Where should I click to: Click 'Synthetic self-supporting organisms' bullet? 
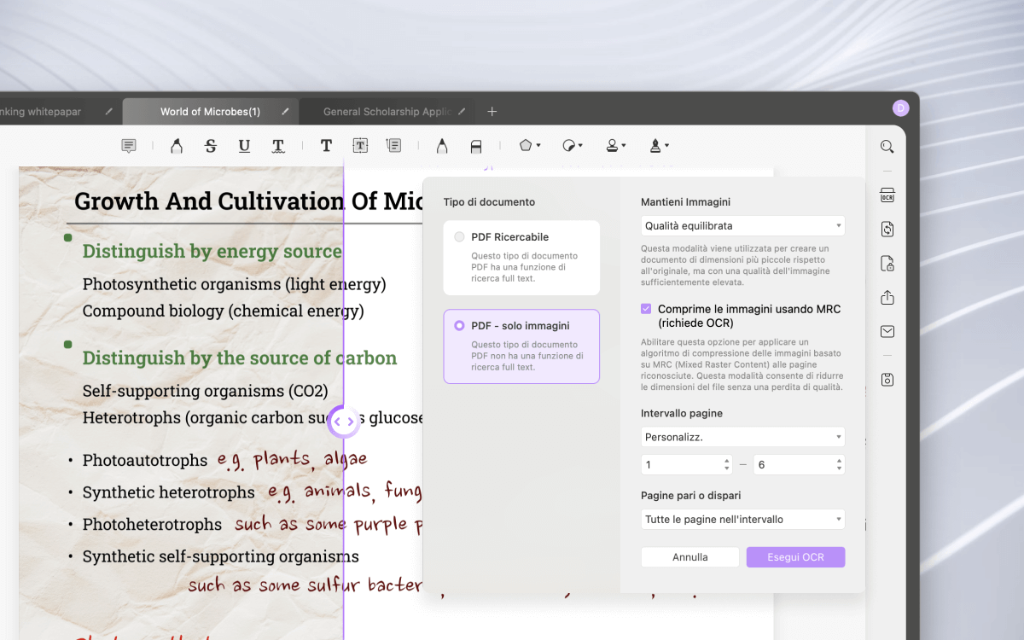(x=220, y=557)
